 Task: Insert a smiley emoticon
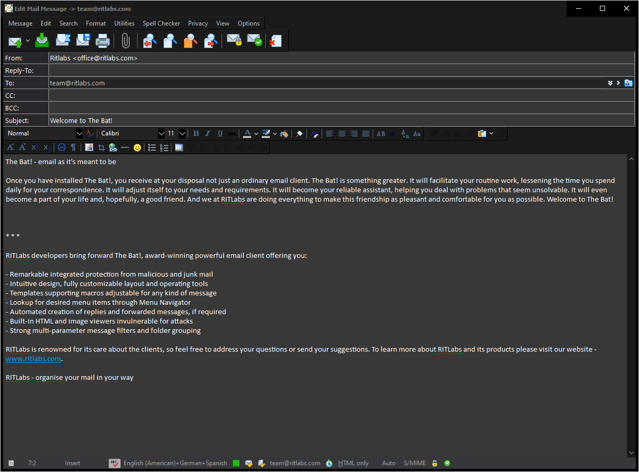click(x=137, y=147)
